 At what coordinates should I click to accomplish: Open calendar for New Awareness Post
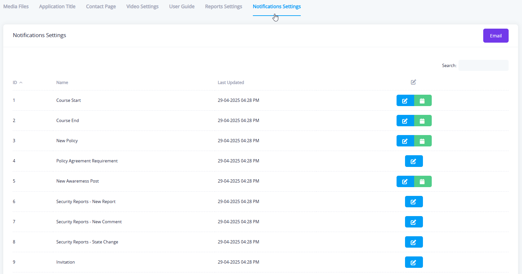click(423, 181)
